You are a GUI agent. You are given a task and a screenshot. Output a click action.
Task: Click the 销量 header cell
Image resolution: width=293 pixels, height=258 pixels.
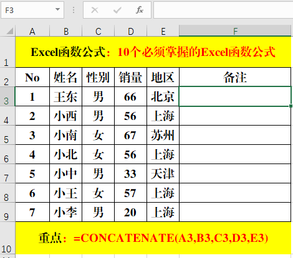(131, 77)
